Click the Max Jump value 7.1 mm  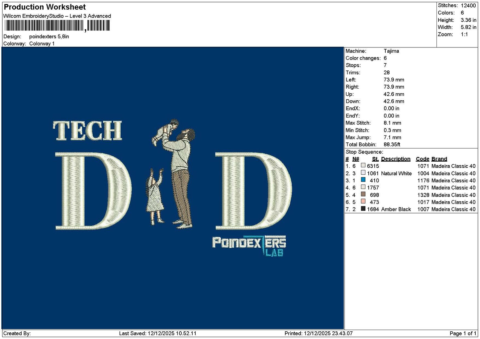[x=393, y=137]
